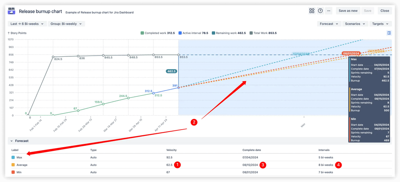
Task: Open the Group: Bi-weekly dropdown
Action: 66,24
